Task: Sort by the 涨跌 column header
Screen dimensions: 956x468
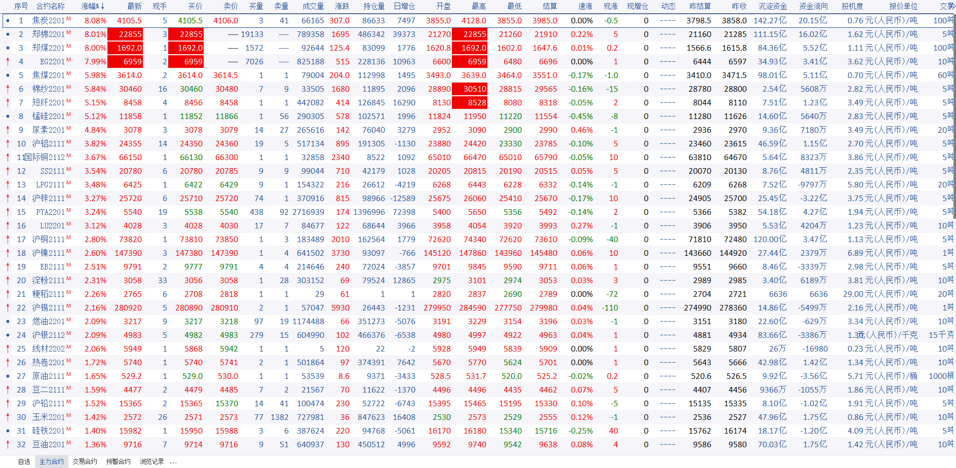Action: point(342,6)
